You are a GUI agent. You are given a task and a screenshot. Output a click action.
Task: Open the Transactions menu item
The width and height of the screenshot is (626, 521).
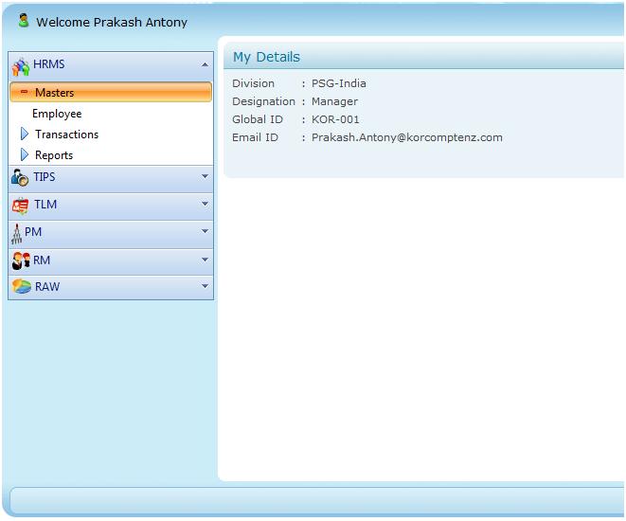[66, 135]
